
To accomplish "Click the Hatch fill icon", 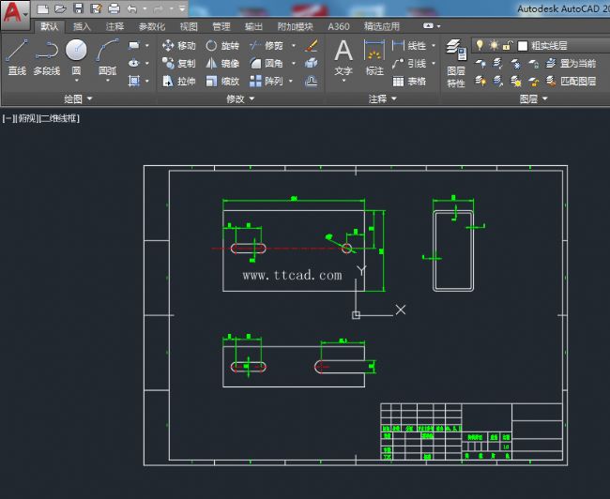I will [x=134, y=81].
